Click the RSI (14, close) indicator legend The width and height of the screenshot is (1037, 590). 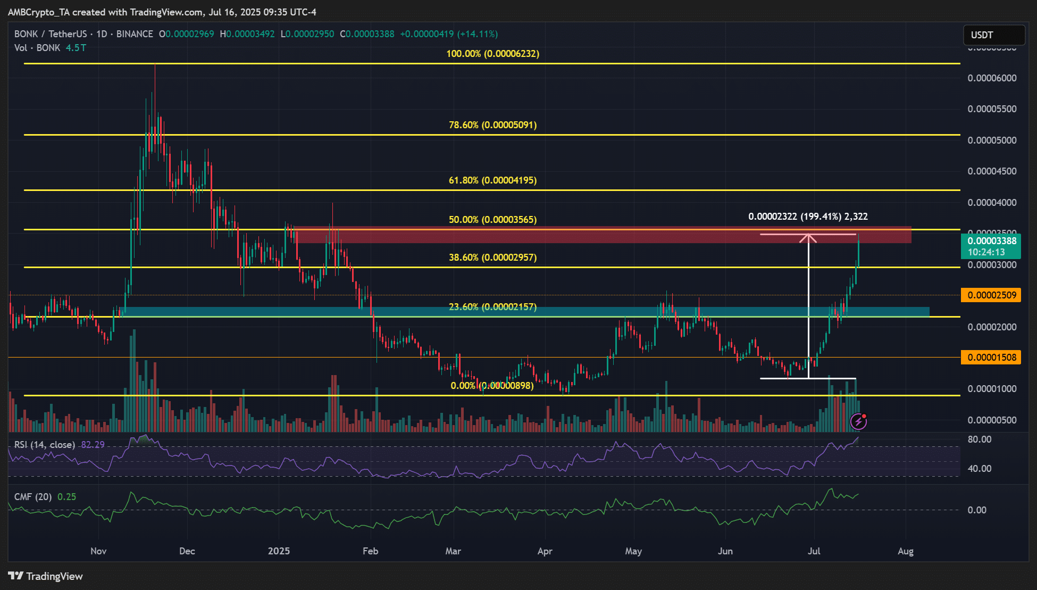45,445
